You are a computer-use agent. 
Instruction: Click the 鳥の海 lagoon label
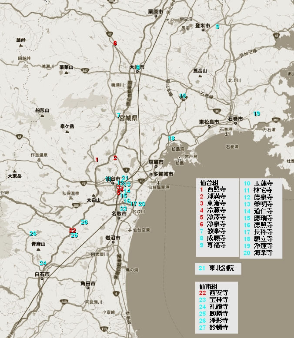[x=132, y=270]
